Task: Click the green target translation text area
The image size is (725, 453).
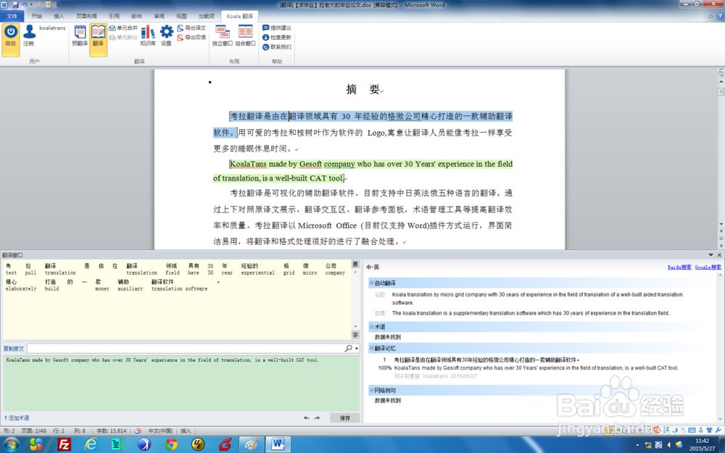Action: pyautogui.click(x=181, y=383)
